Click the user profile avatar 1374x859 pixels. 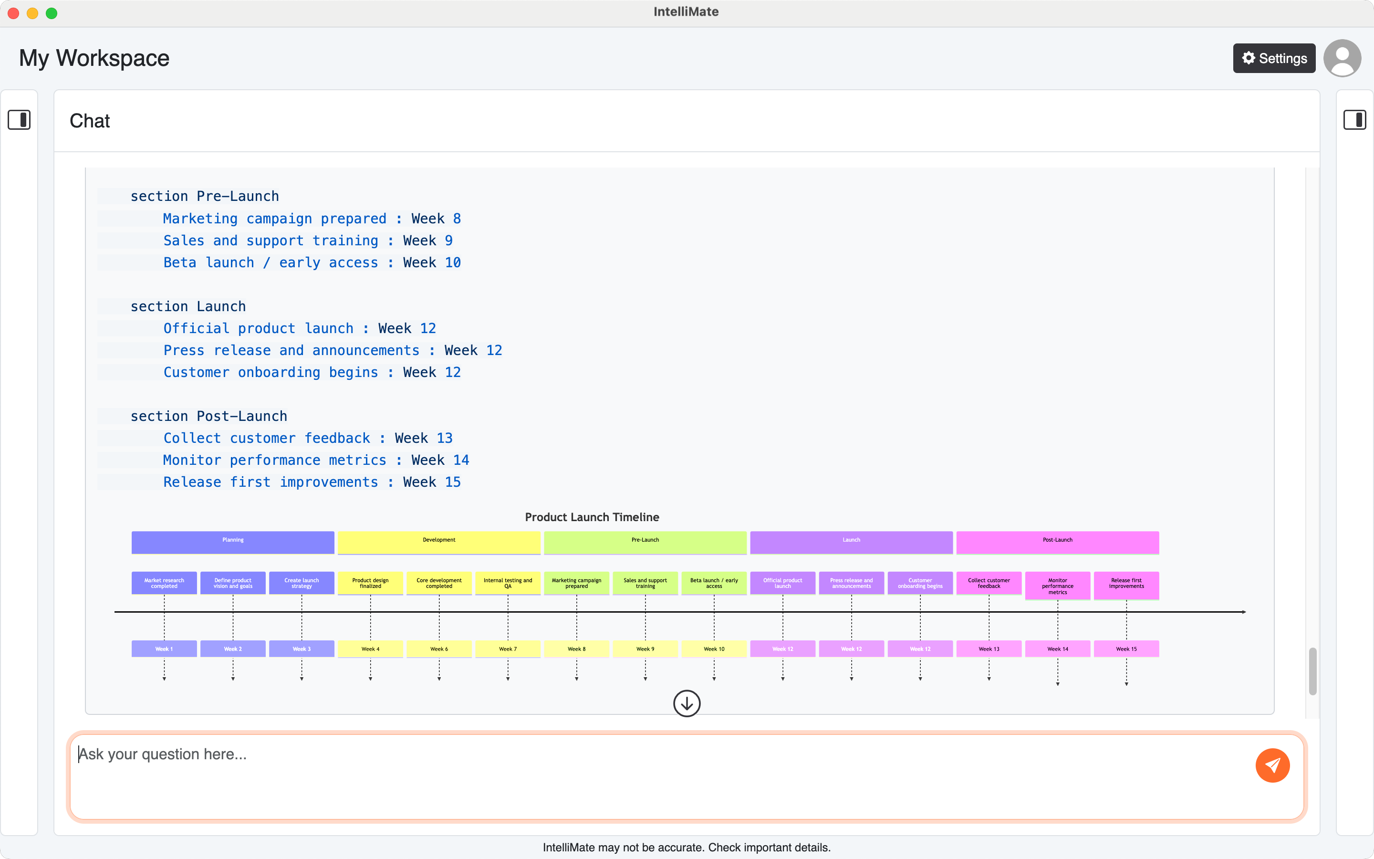[1342, 58]
